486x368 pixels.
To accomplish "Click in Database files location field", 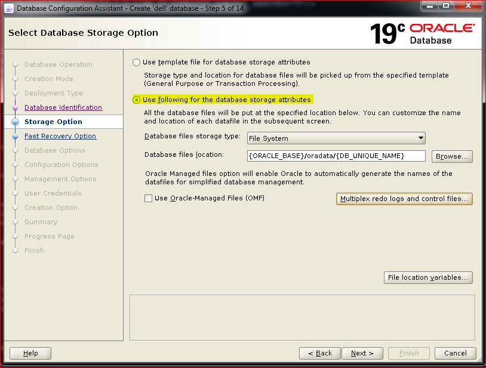I will (x=336, y=156).
